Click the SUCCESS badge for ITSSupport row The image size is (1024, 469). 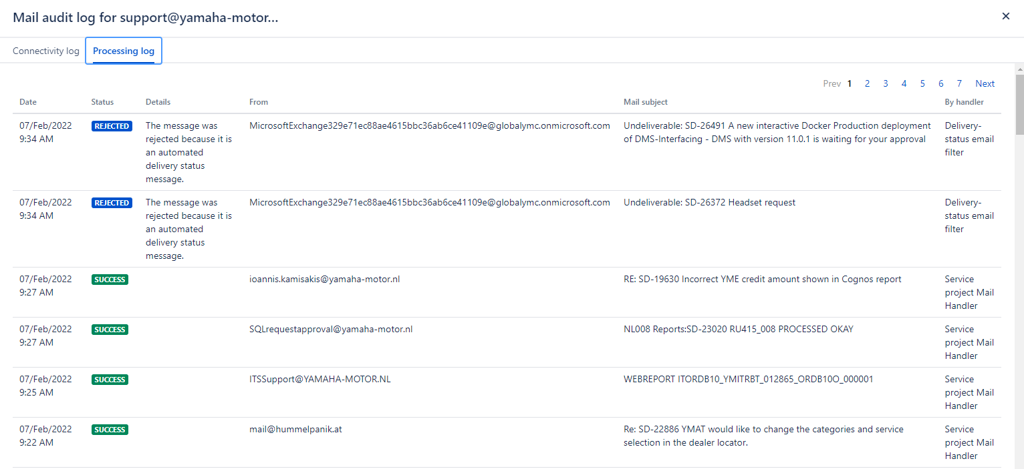tap(110, 380)
